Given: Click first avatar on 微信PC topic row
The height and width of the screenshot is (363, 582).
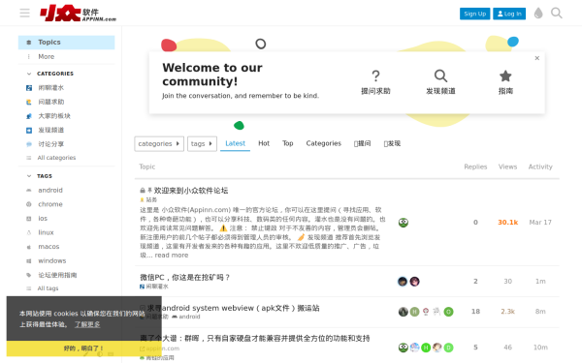Looking at the screenshot, I should coord(403,282).
